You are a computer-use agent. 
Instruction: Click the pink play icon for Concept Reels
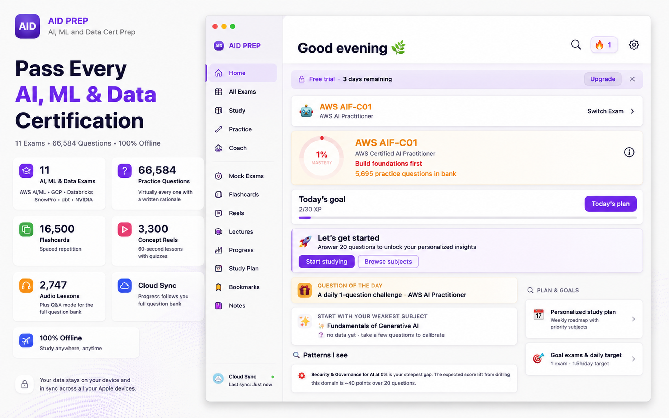(x=125, y=229)
